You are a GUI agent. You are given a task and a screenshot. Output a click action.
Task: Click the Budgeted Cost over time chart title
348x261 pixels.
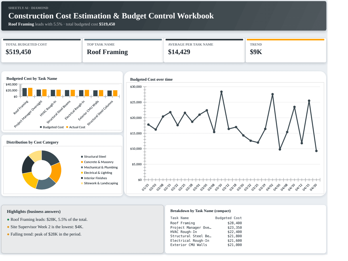pos(151,80)
